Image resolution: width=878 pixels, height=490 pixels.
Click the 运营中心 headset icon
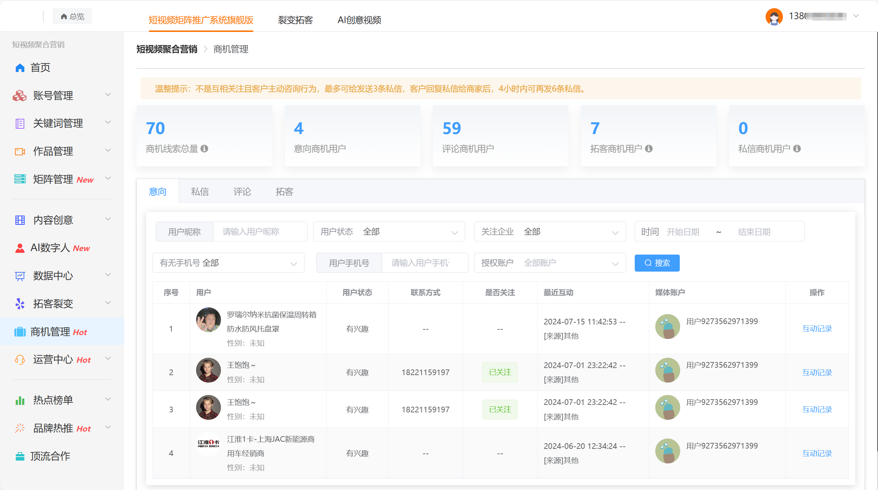click(20, 360)
